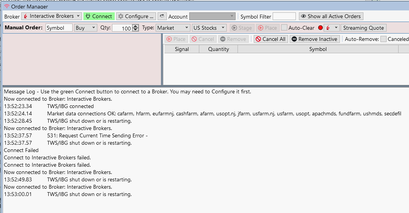The image size is (409, 213).
Task: Expand the US Stocks security type dropdown
Action: (209, 28)
